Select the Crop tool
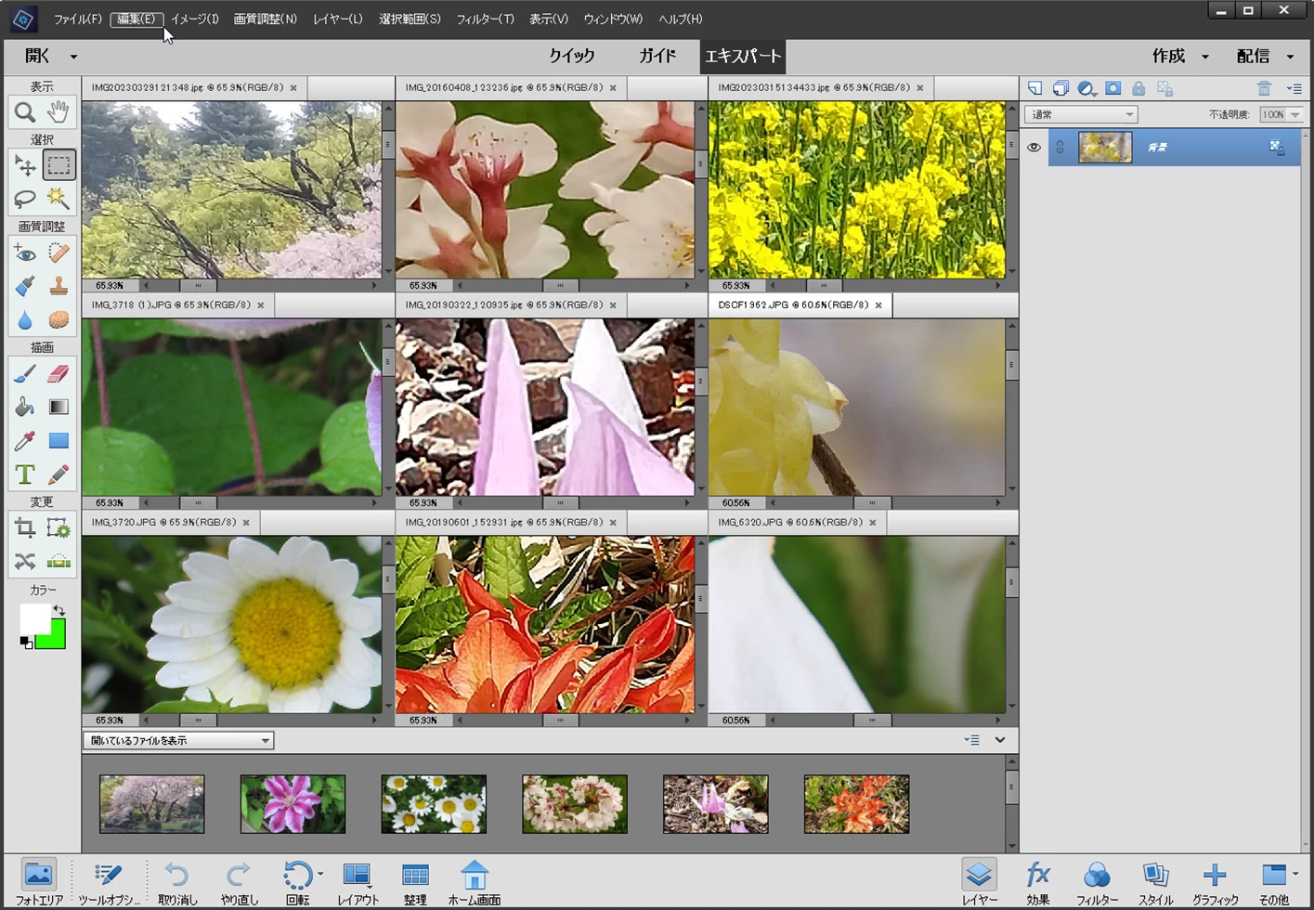The height and width of the screenshot is (910, 1314). [25, 528]
